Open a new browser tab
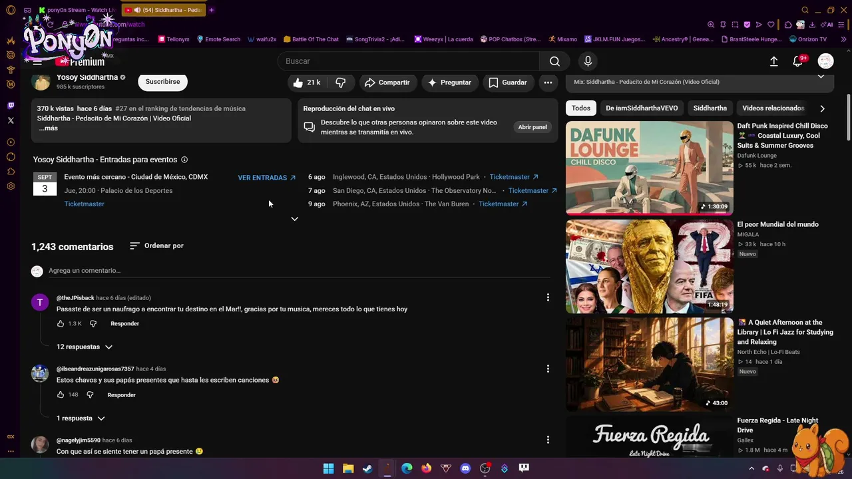This screenshot has height=479, width=852. tap(212, 10)
